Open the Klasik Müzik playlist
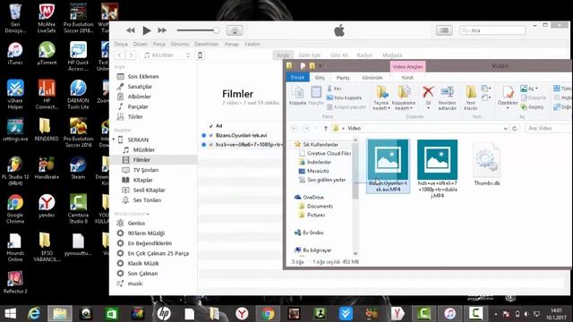Viewport: 573px width, 322px height. coord(143,263)
